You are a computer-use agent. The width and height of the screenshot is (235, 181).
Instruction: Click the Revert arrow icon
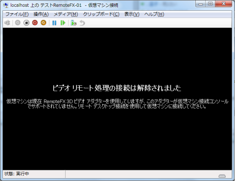82,23
